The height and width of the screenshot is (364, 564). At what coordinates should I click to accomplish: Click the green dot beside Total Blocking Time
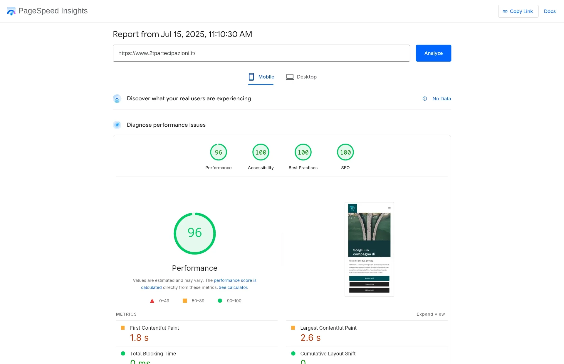tap(123, 353)
